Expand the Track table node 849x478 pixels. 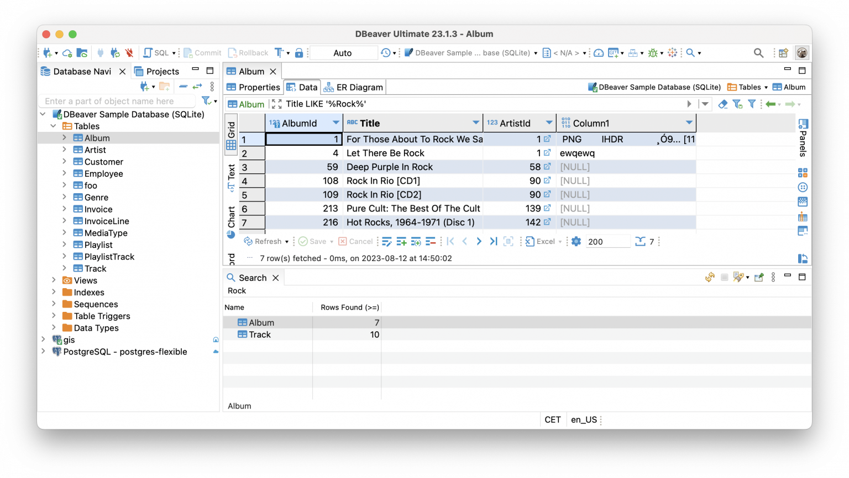(x=64, y=268)
